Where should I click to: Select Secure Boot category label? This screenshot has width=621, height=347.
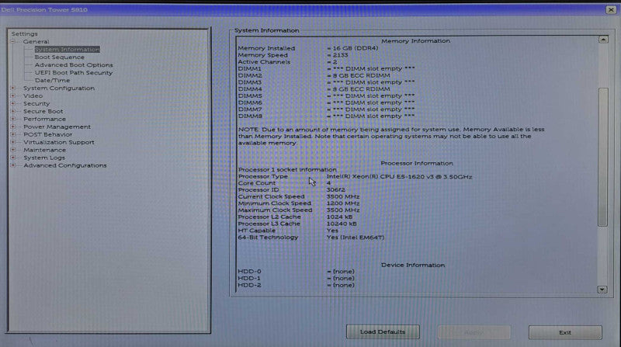[43, 111]
